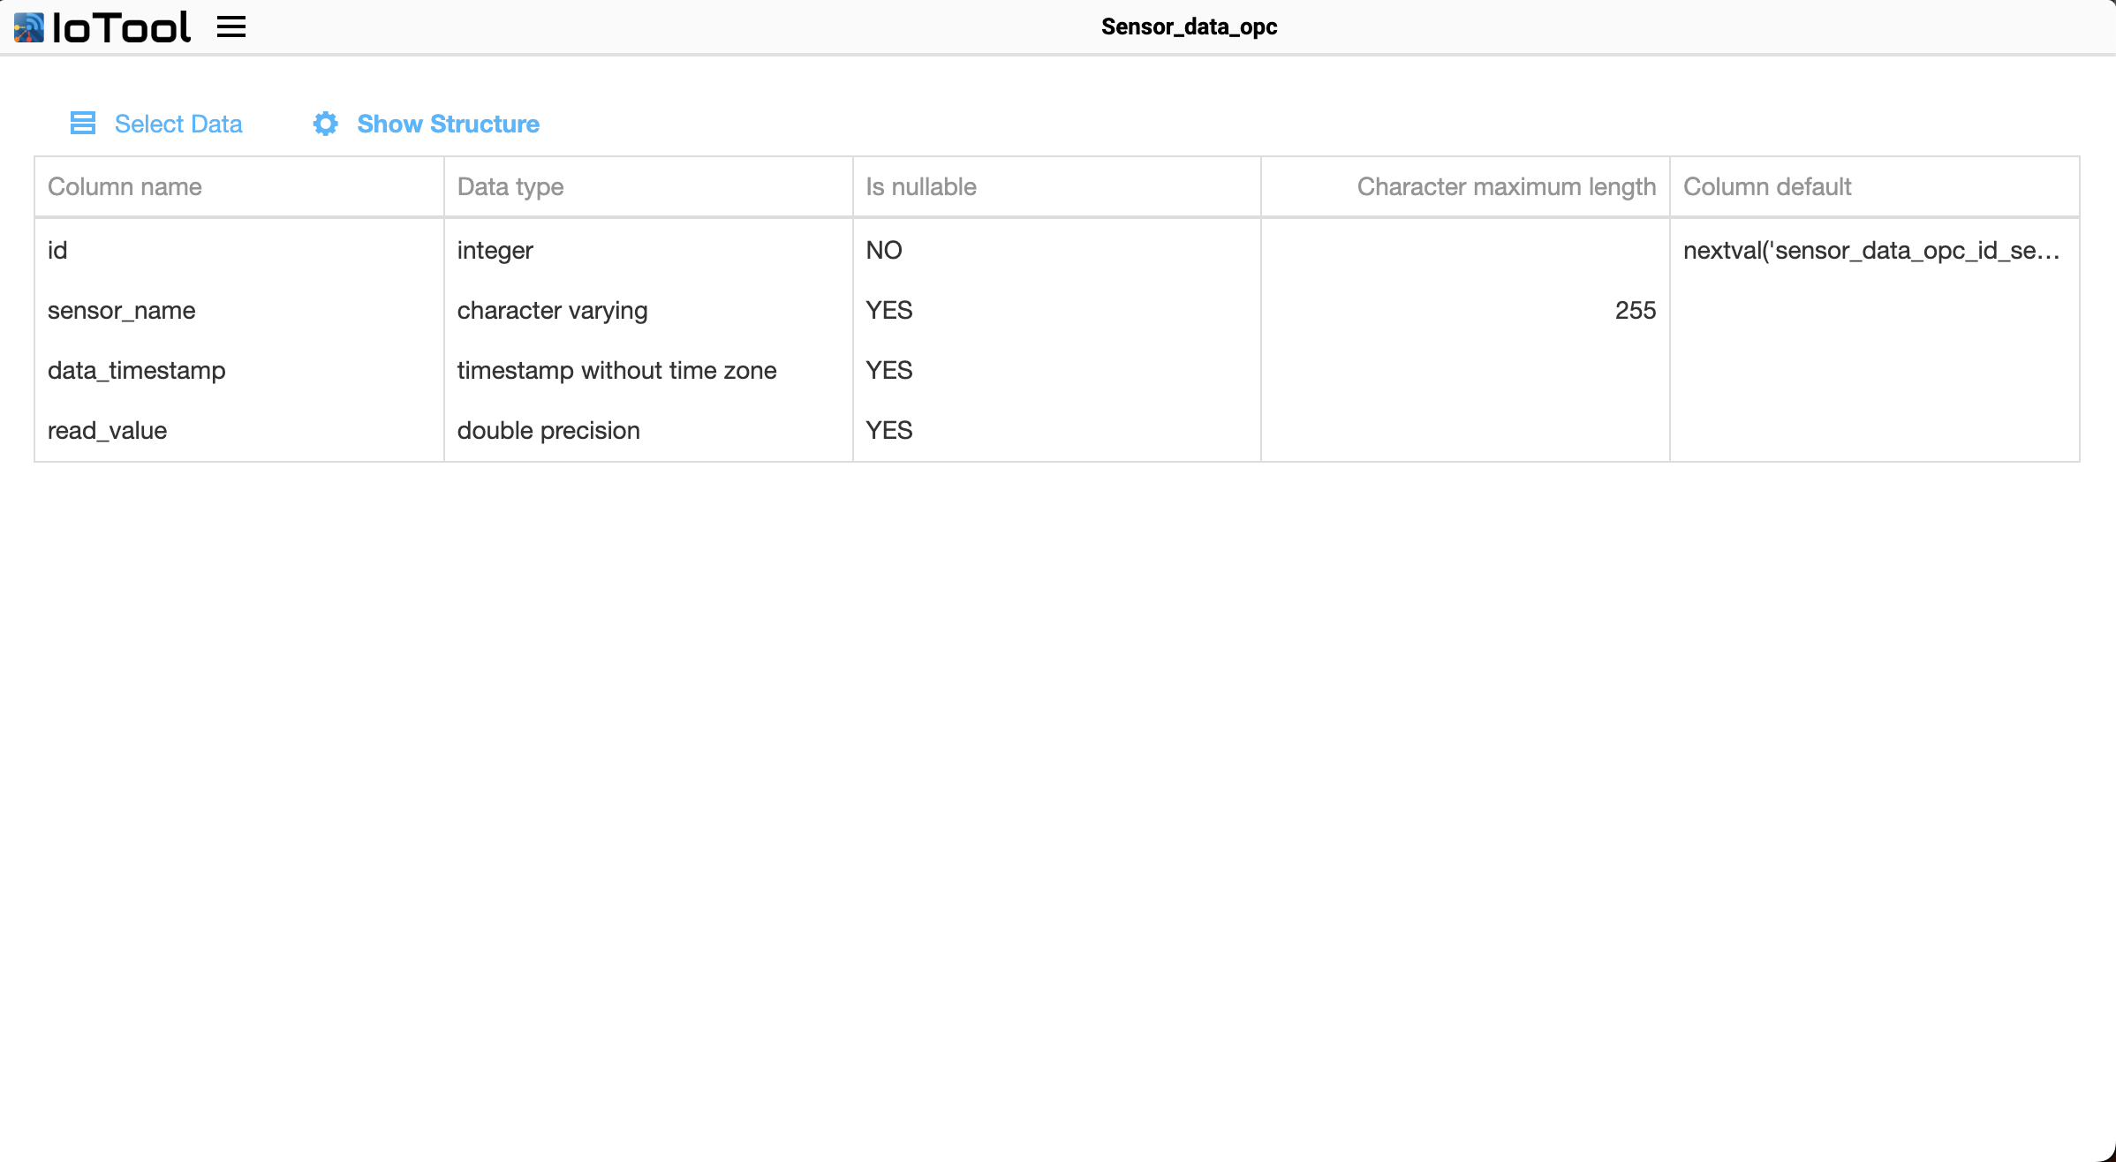Click the YES nullable value for data_timestamp
The height and width of the screenshot is (1162, 2116).
click(1056, 370)
